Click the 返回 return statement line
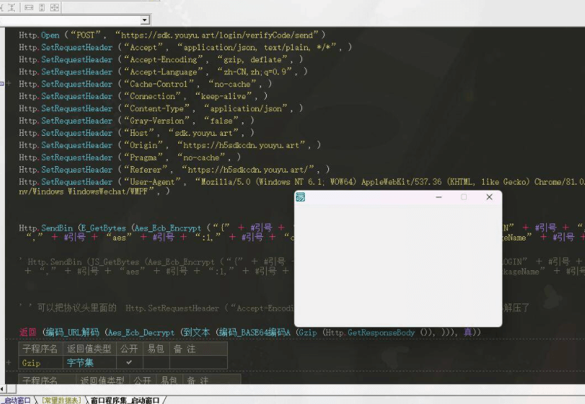This screenshot has width=585, height=404. (250, 332)
